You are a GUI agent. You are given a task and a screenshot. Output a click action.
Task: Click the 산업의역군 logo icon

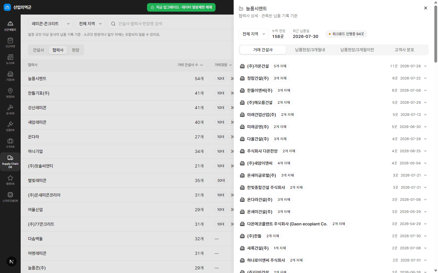(7, 7)
